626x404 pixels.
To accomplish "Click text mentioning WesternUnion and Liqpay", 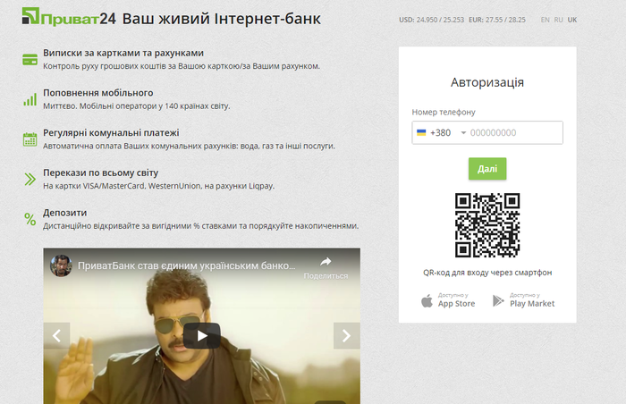I will coord(159,186).
